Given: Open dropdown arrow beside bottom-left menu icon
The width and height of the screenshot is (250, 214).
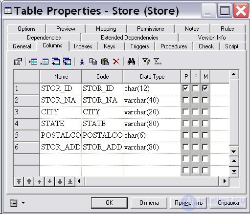Looking at the screenshot, I should click(x=23, y=203).
